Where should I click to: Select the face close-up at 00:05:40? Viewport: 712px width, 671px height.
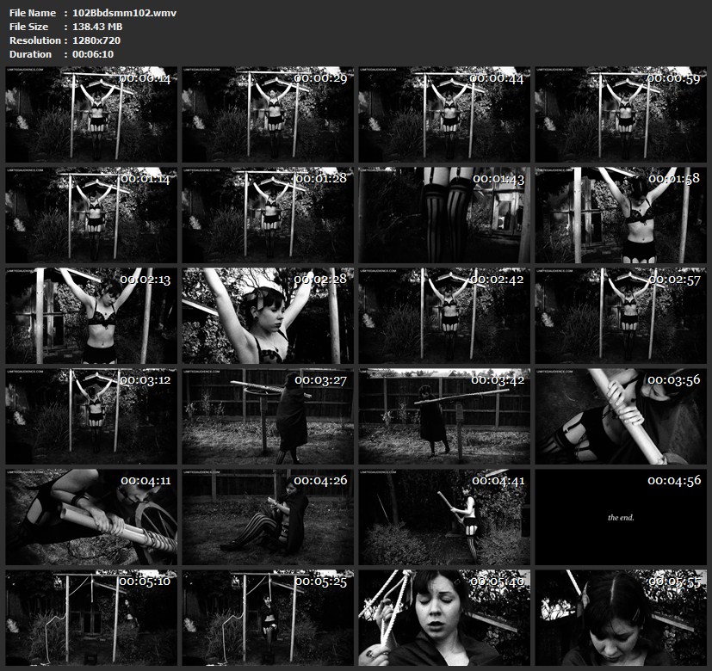(444, 618)
